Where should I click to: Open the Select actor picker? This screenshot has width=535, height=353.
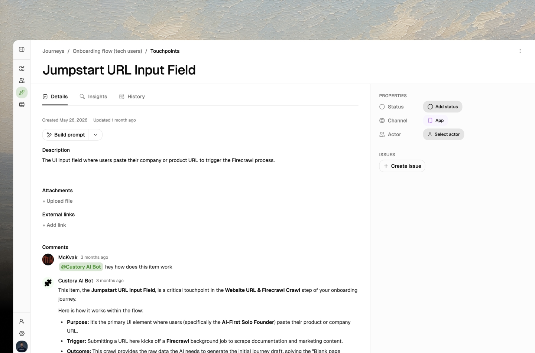click(x=444, y=134)
